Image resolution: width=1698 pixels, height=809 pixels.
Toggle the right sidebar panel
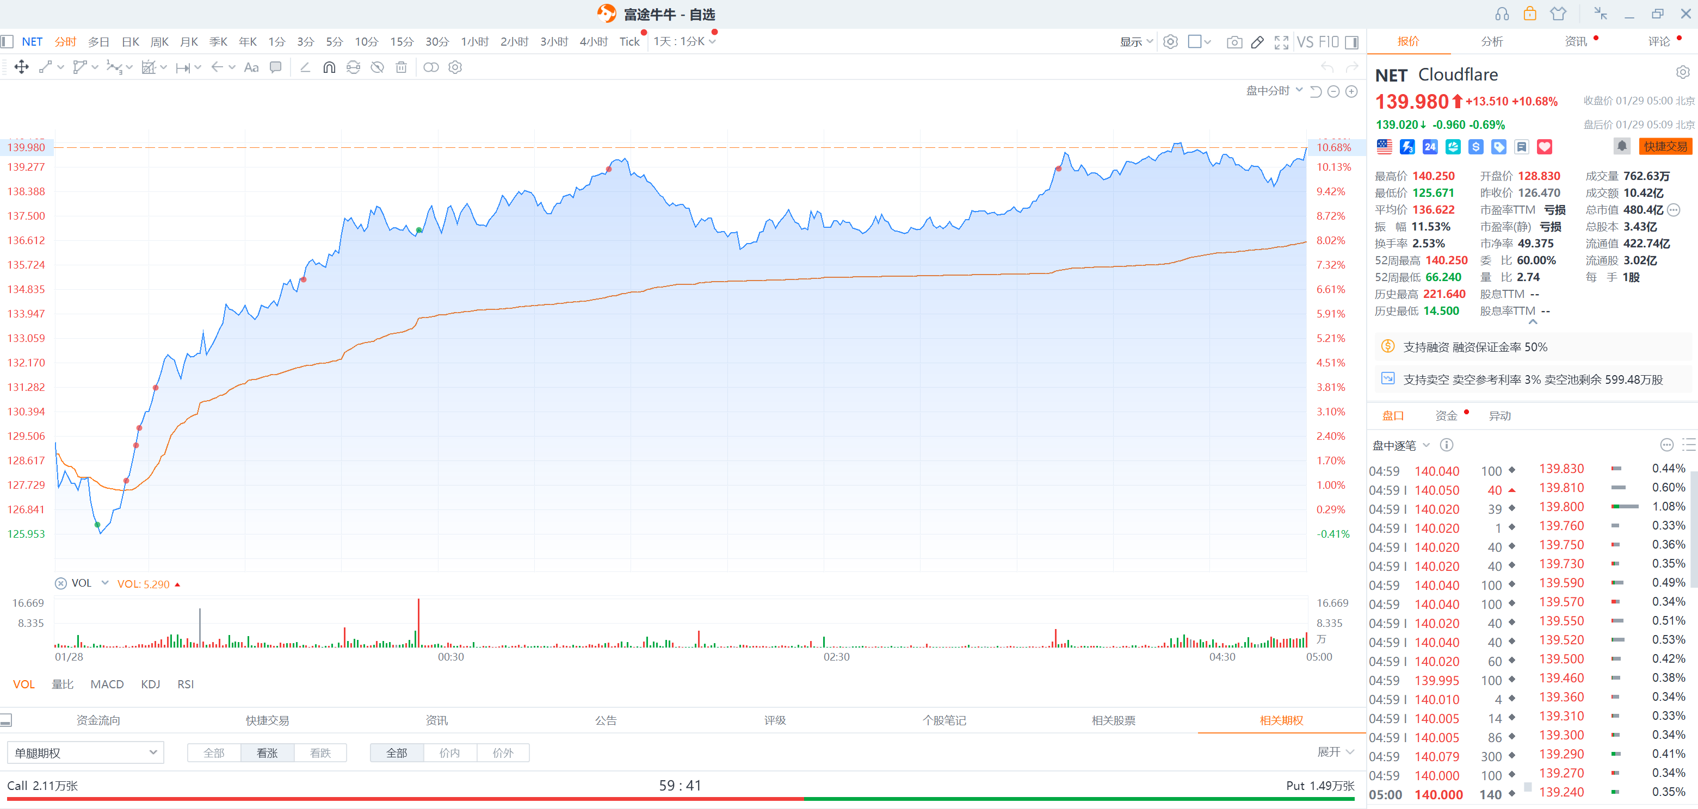pyautogui.click(x=1351, y=42)
